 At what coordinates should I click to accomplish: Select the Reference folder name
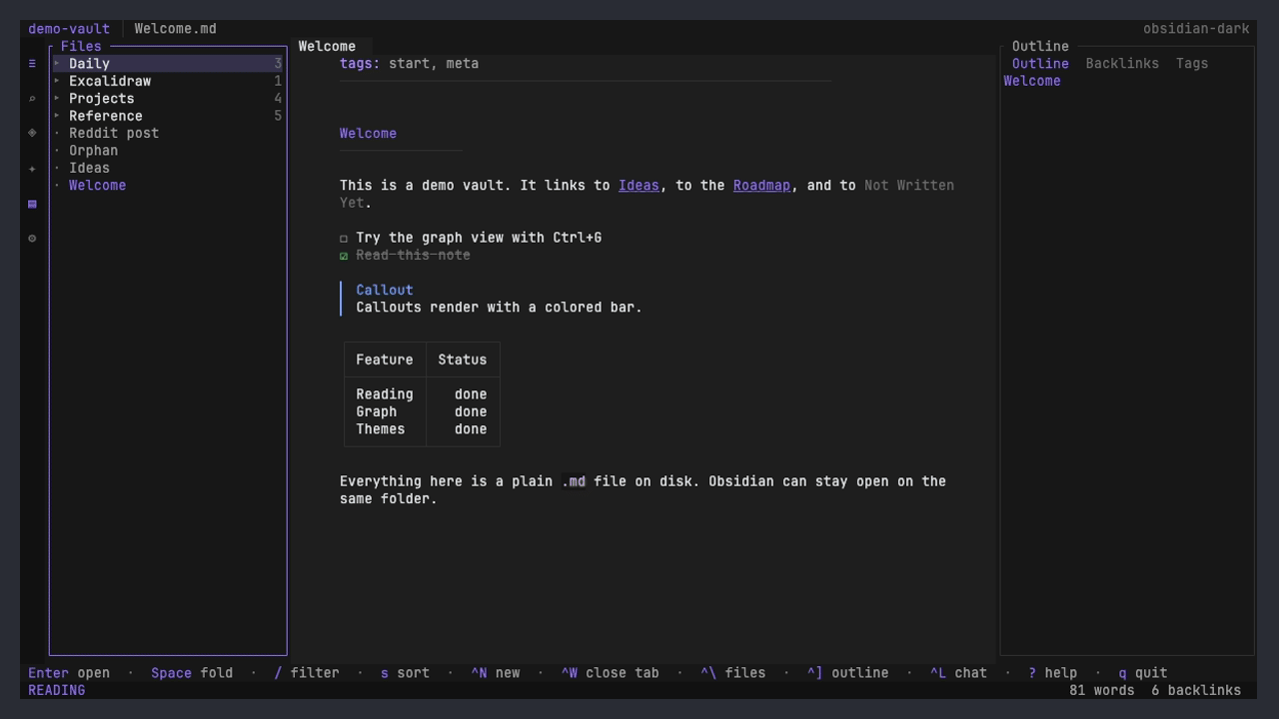click(x=105, y=116)
